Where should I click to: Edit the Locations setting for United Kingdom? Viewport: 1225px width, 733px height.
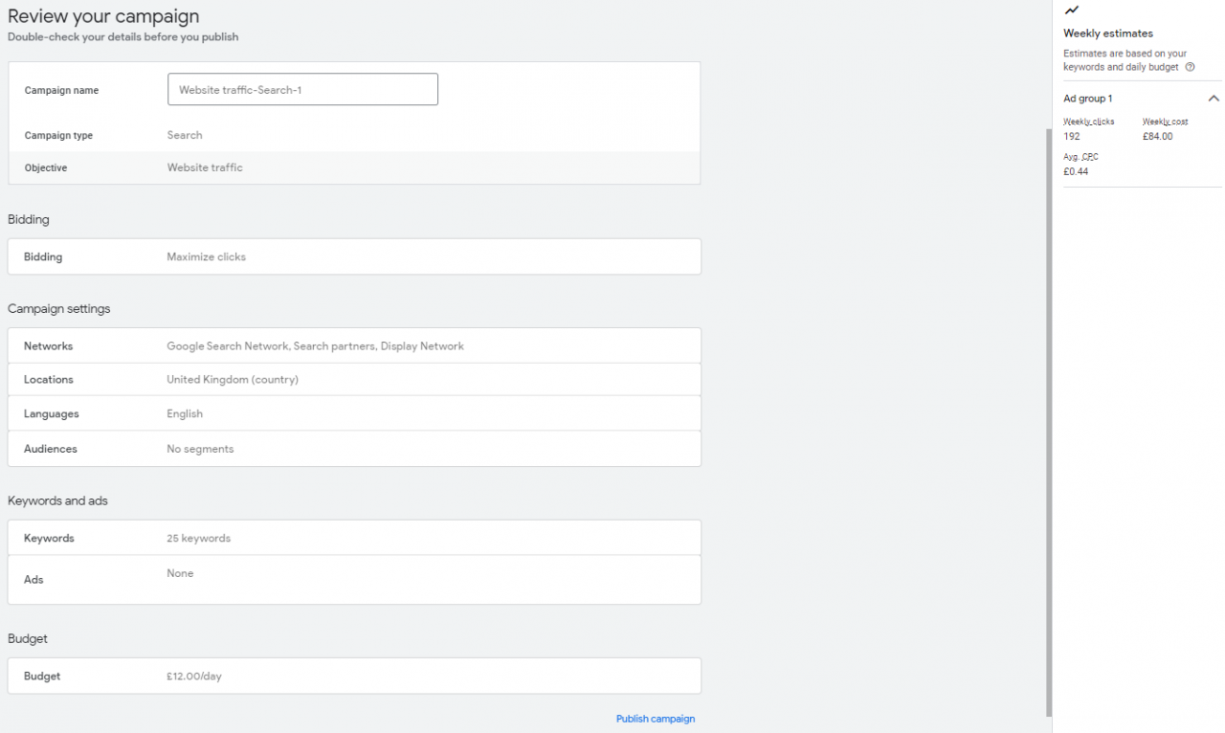[354, 379]
